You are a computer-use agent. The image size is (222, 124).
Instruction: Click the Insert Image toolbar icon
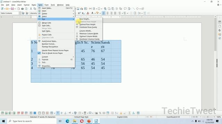point(78,9)
